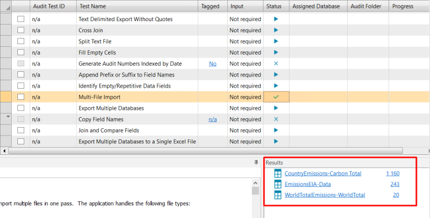This screenshot has height=218, width=430.
Task: Check the Join and Compare Fields checkbox
Action: tap(21, 130)
